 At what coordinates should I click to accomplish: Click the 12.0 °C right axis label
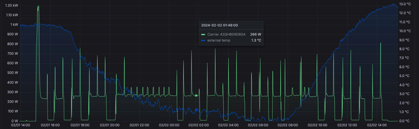(405, 13)
